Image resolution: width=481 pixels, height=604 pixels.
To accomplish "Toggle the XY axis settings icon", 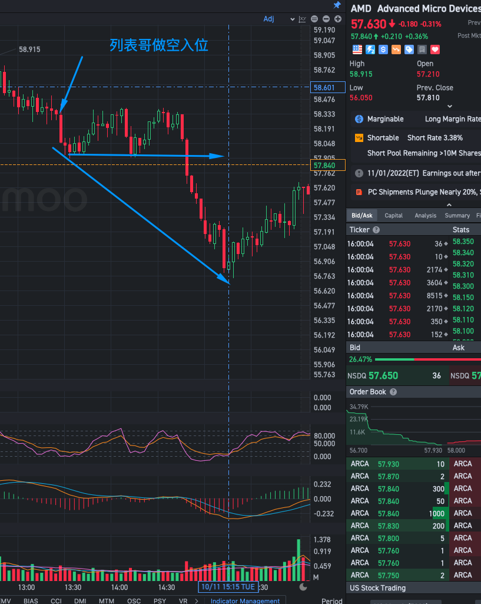I will 303,19.
